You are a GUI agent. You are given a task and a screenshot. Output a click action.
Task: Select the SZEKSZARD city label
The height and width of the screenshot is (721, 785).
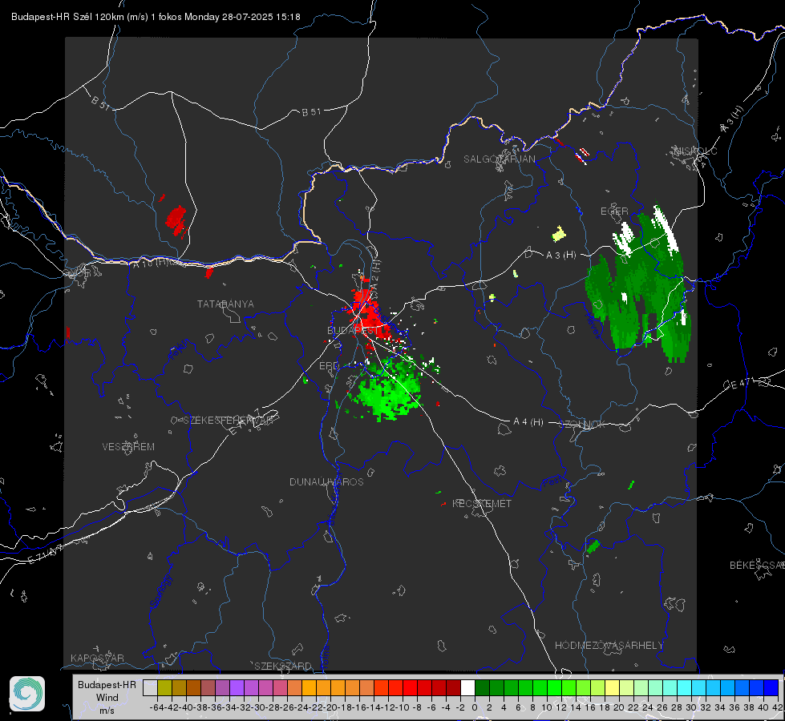(283, 666)
